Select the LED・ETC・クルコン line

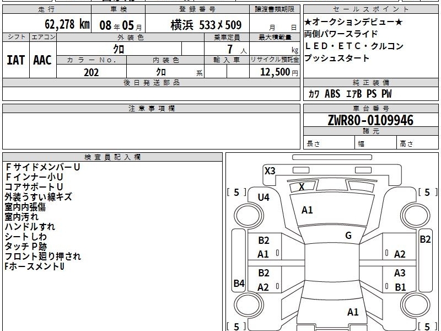(354, 46)
